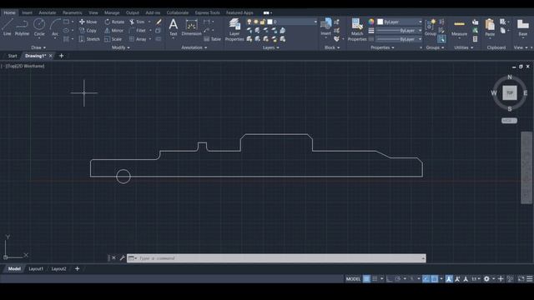Toggle object snap tracking in status bar
This screenshot has height=300, width=534.
coord(426,279)
